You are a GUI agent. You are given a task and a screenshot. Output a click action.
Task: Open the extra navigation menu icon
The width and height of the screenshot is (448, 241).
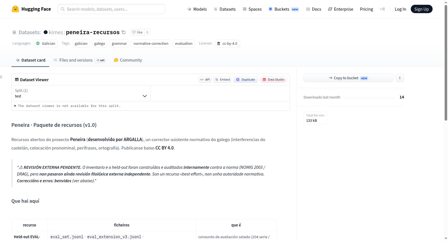(x=382, y=9)
